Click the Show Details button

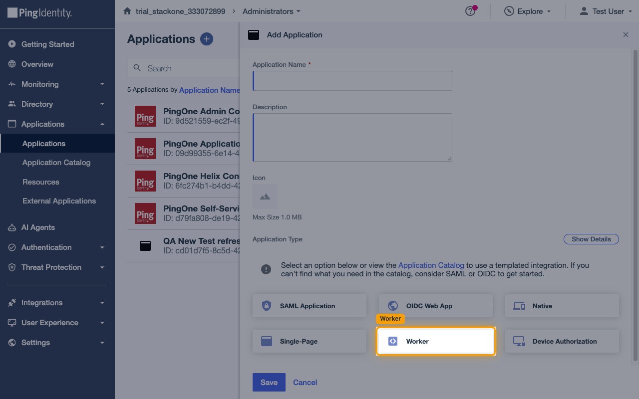[x=591, y=239]
